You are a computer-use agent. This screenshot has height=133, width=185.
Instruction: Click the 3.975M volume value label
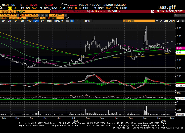pos(180,115)
